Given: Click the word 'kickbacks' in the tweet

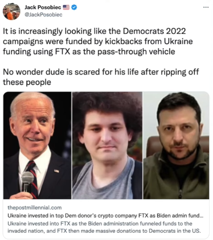Looking at the screenshot, I should coord(123,41).
